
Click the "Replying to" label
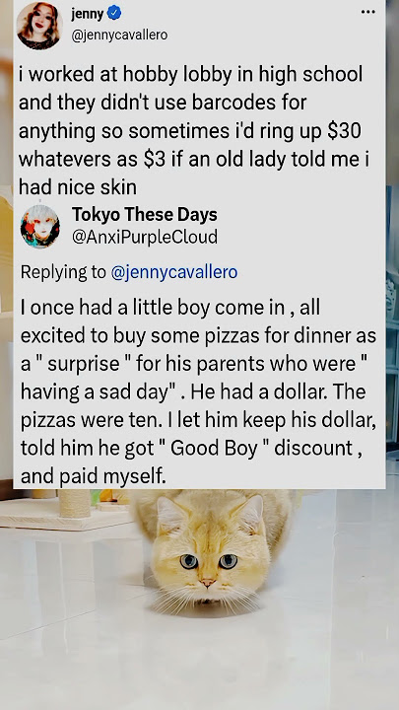click(63, 272)
